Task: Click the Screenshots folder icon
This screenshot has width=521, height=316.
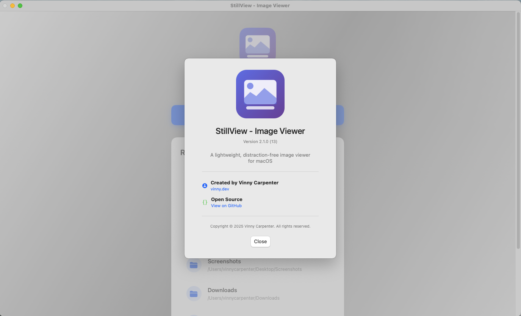Action: (194, 265)
